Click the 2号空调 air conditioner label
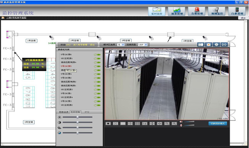Image resolution: width=249 pixels, height=148 pixels. (x=74, y=40)
